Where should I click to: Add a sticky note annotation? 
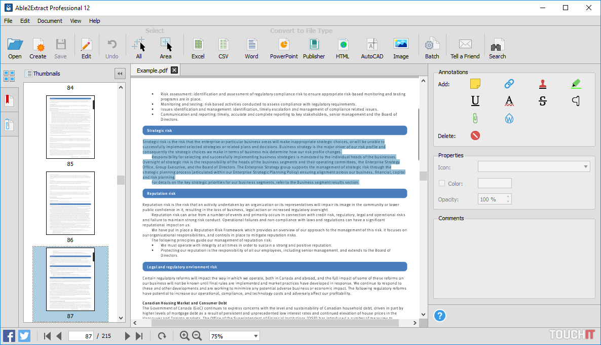tap(475, 84)
